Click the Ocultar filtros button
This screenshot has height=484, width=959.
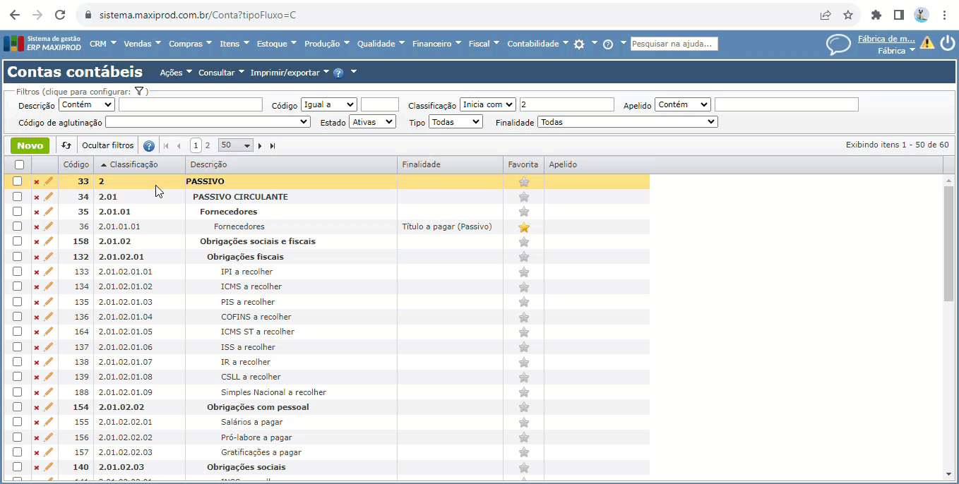click(x=107, y=145)
